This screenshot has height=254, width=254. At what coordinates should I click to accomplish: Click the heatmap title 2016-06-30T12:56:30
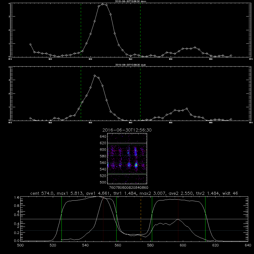[x=127, y=130]
